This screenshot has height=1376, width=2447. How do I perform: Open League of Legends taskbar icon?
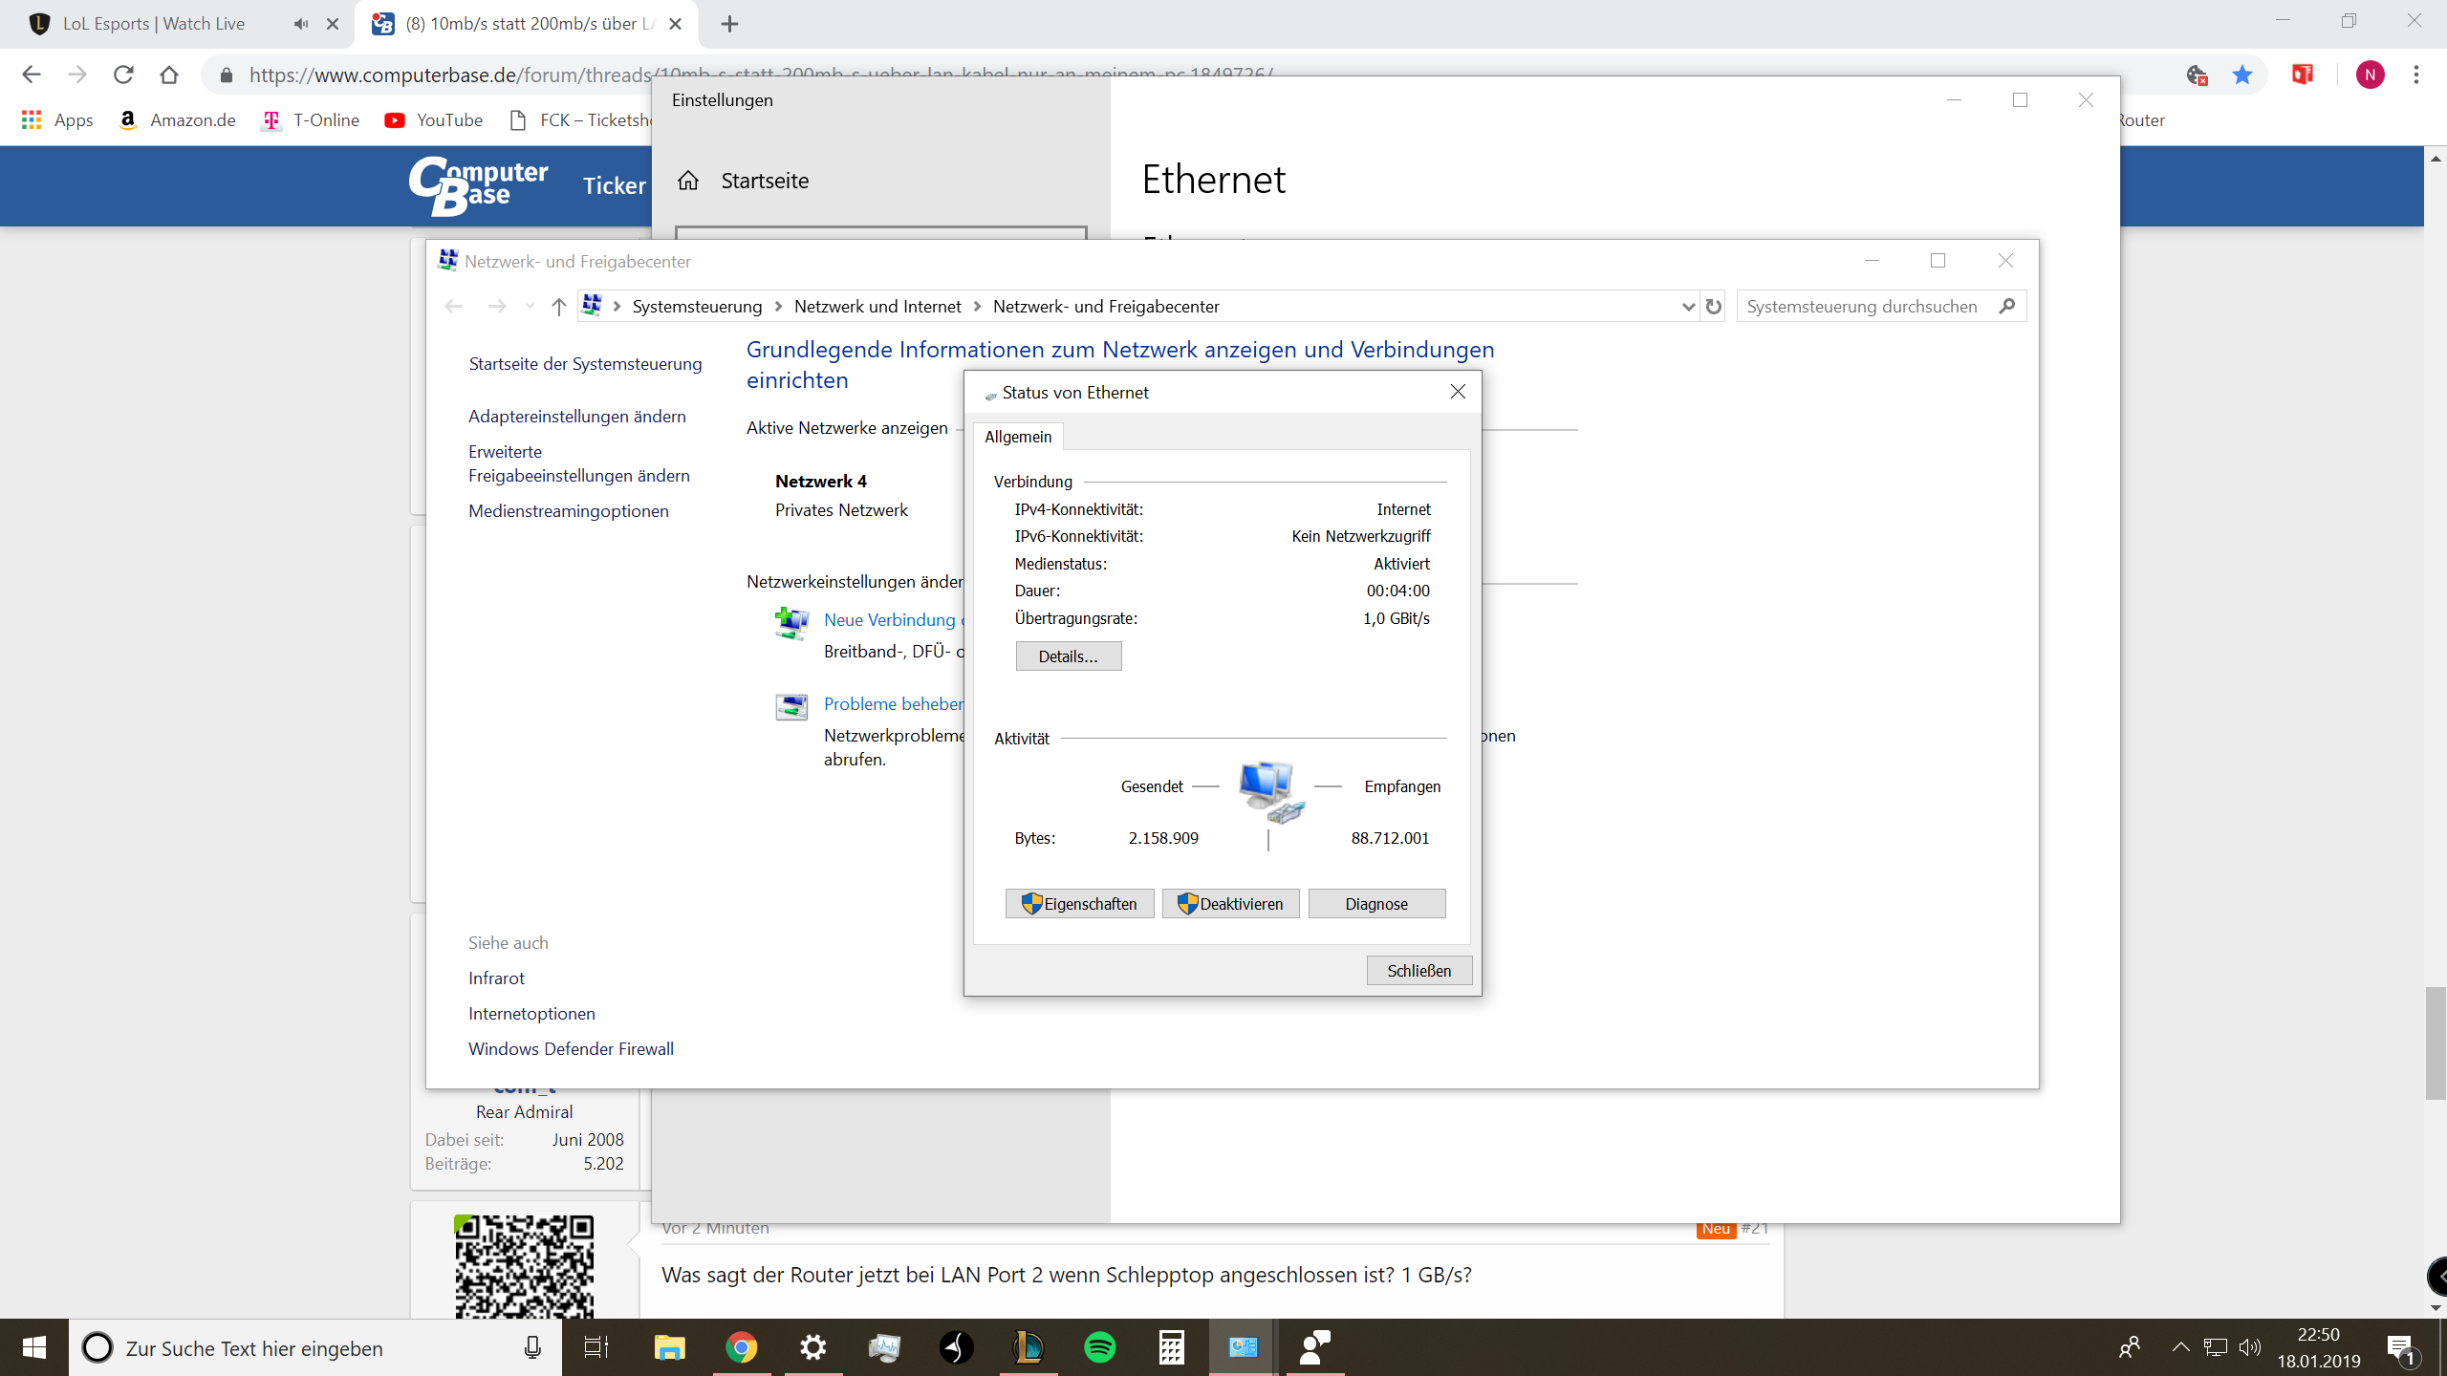click(1028, 1347)
